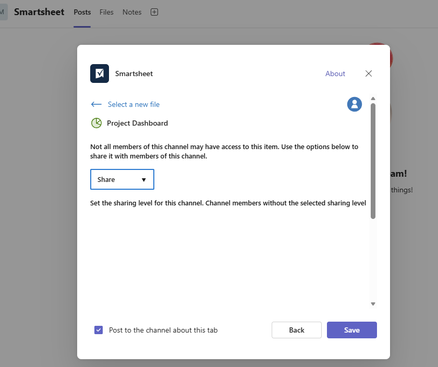Click the dialog scrollbar thumb
Viewport: 438px width, 367px height.
click(x=373, y=161)
